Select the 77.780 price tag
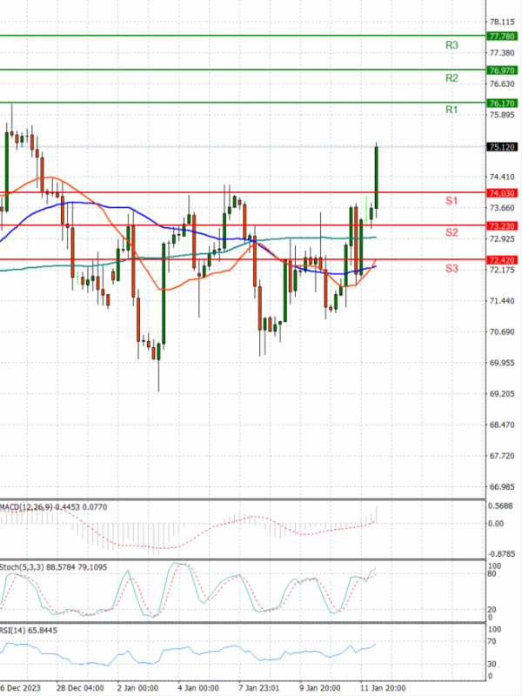 502,36
